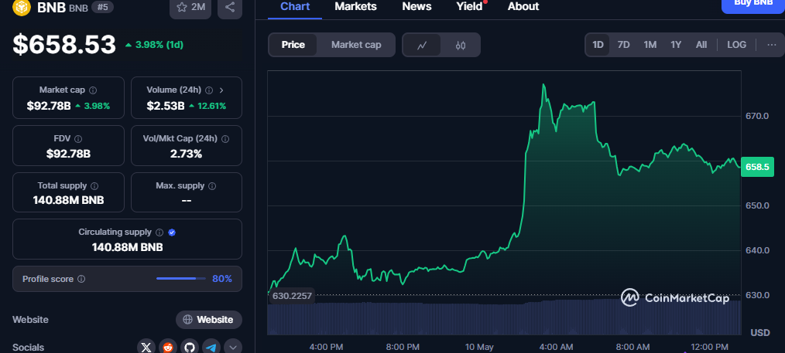The width and height of the screenshot is (785, 353).
Task: Set chart range to All
Action: click(x=701, y=45)
